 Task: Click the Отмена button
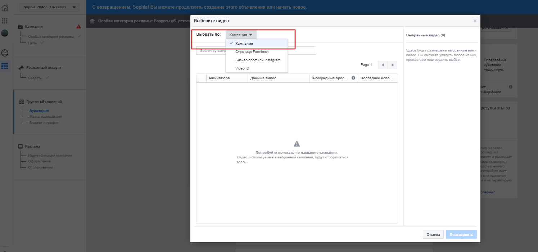point(433,235)
